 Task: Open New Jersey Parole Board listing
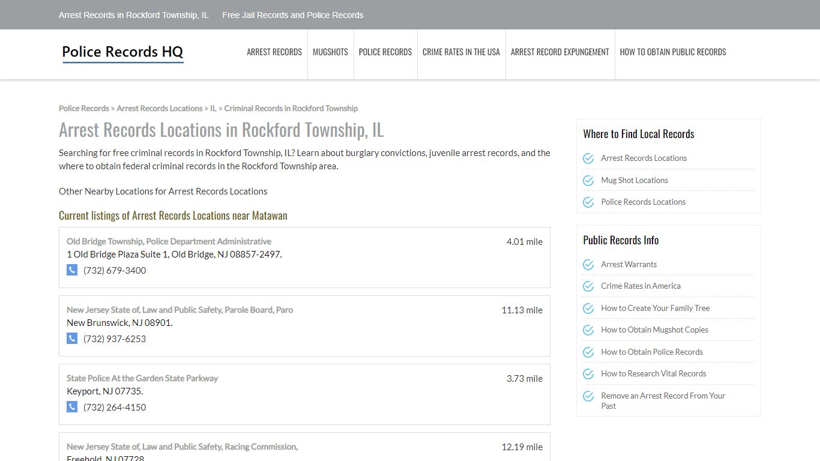pyautogui.click(x=180, y=310)
